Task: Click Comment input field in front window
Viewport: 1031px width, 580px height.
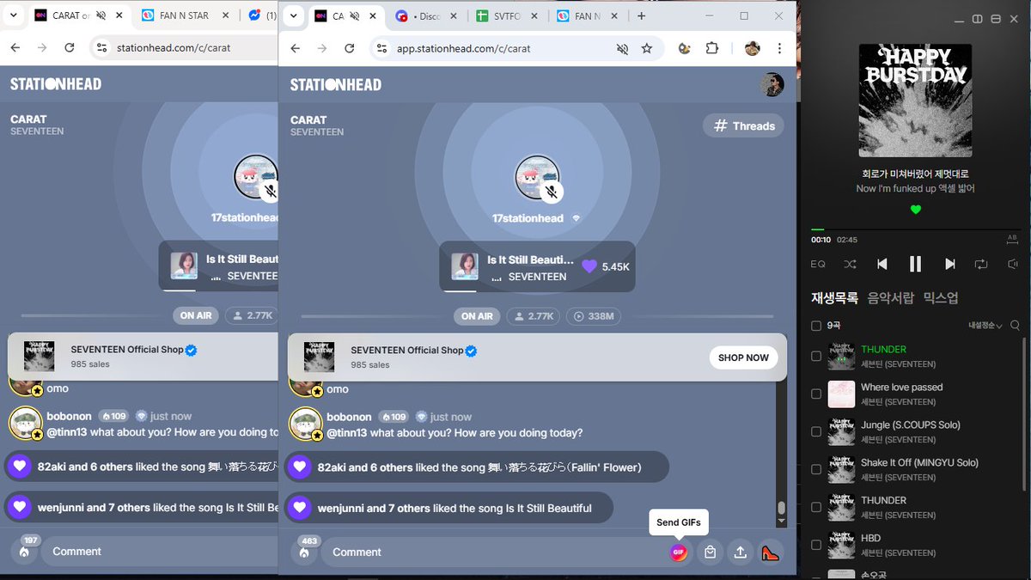Action: click(493, 553)
